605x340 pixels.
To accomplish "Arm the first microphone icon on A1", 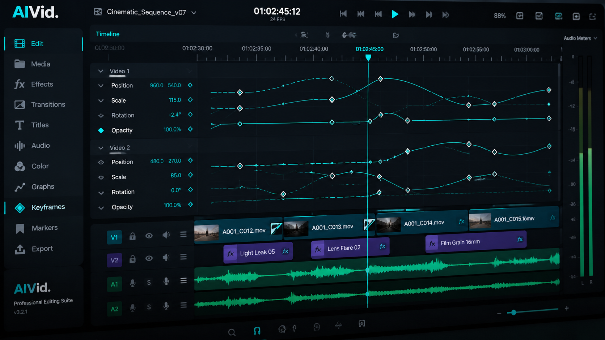I will click(x=133, y=283).
